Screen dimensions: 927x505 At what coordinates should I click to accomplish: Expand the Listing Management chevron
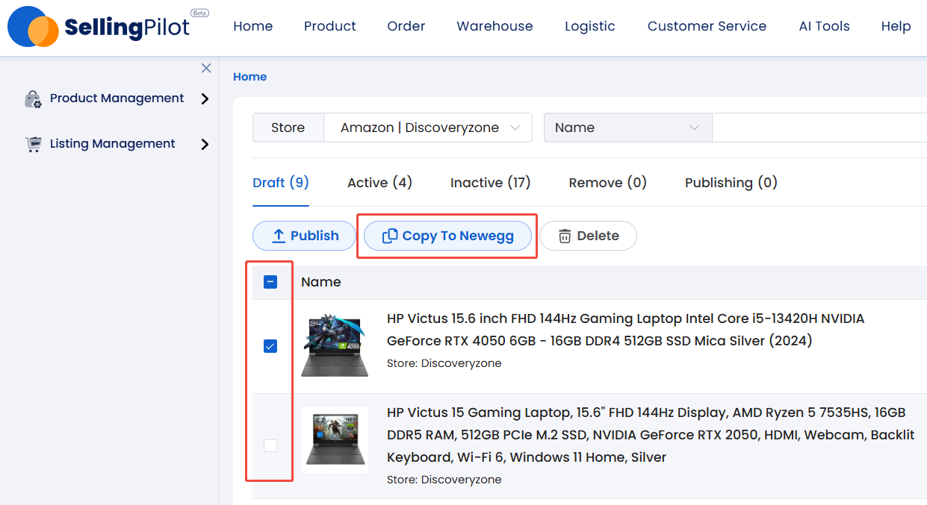point(205,144)
